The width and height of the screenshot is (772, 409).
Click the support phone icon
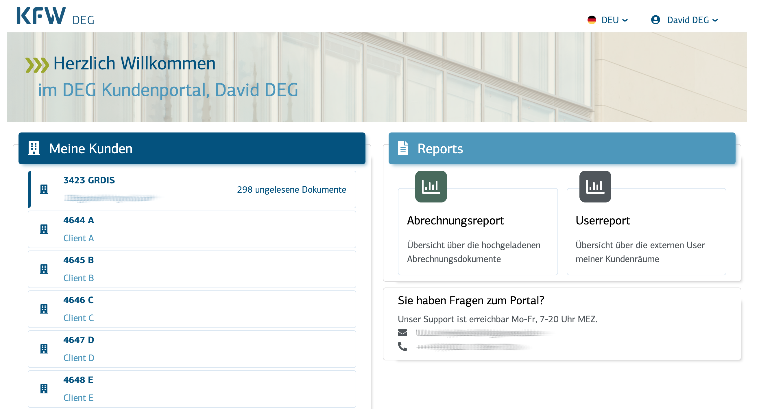(402, 347)
